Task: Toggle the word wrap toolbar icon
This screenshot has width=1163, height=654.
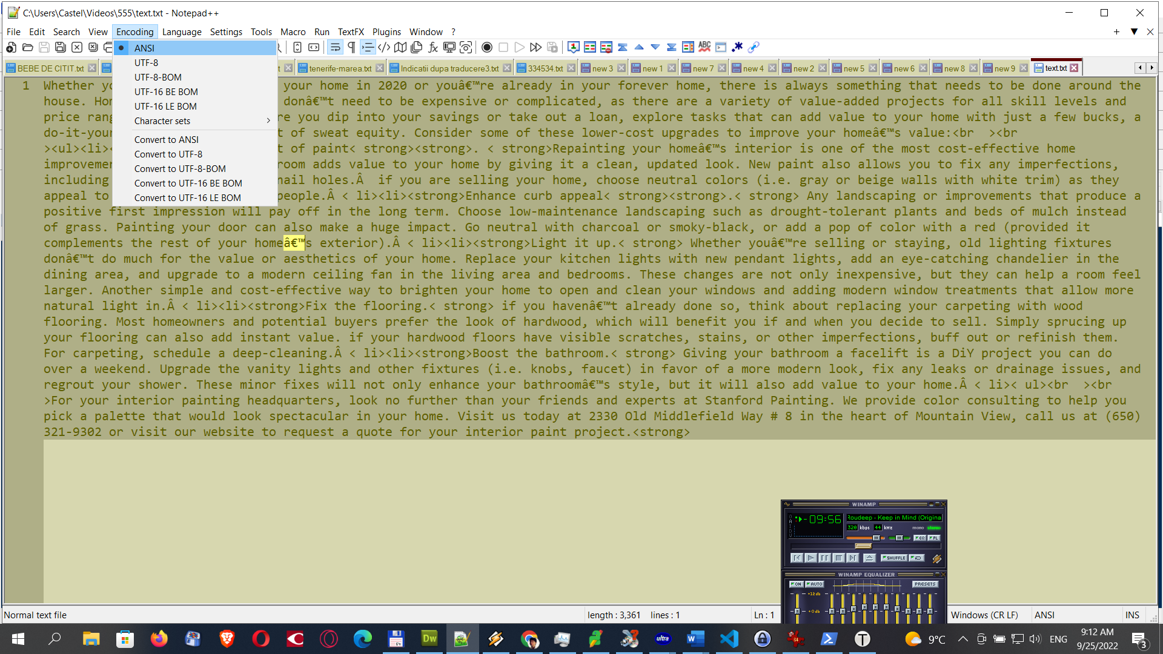Action: tap(335, 47)
